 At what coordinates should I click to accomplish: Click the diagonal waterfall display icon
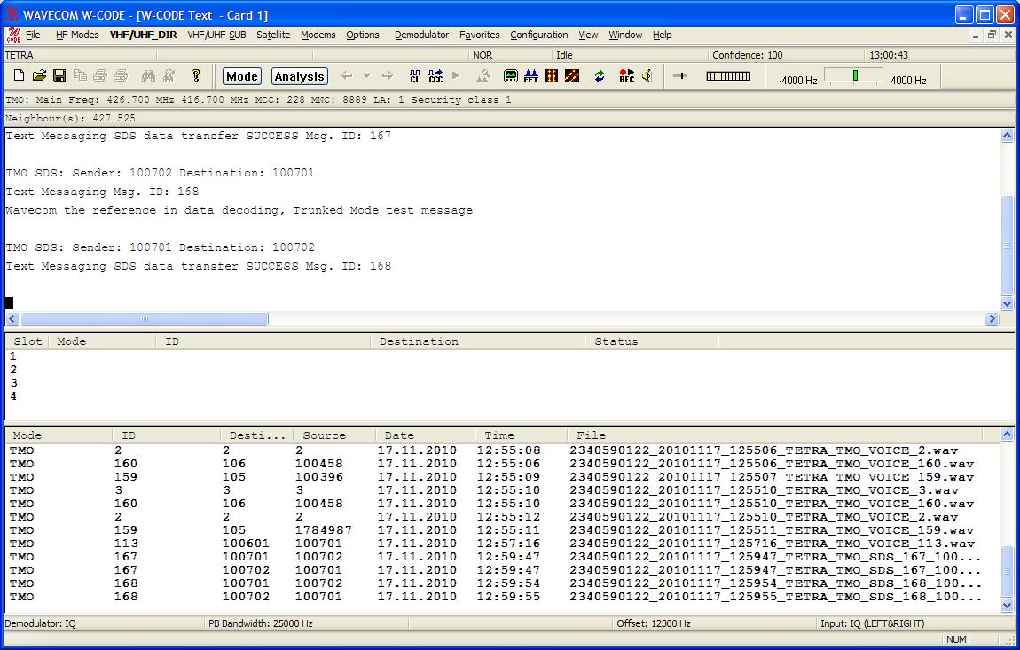tap(572, 76)
